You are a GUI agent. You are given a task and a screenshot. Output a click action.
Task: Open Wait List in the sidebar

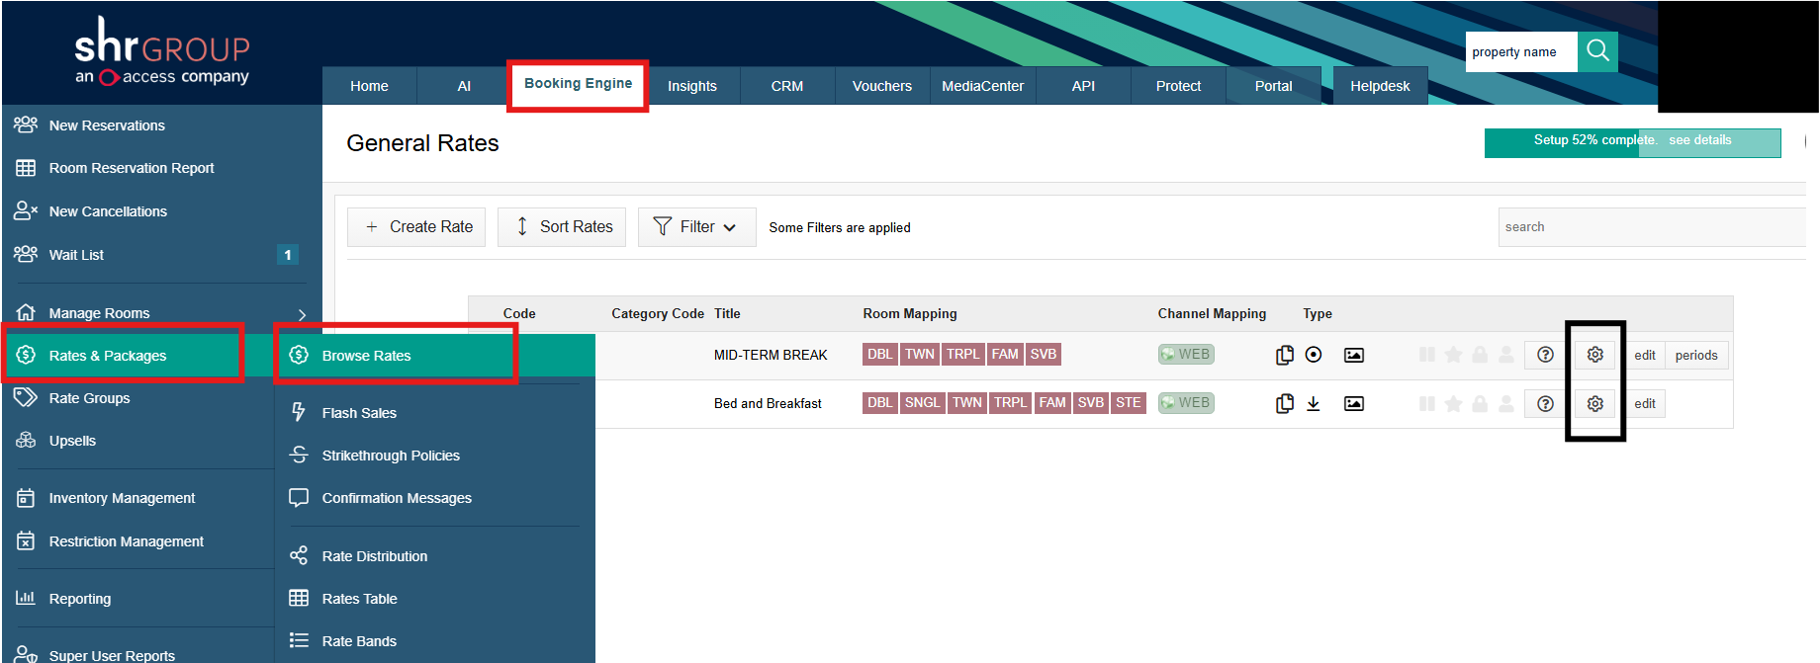pos(76,255)
